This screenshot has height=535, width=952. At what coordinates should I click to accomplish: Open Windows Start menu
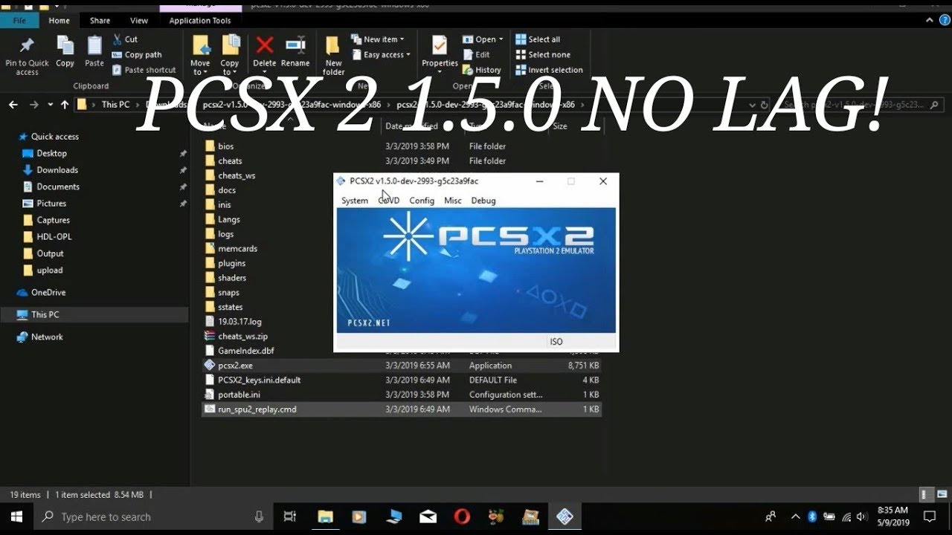[16, 516]
